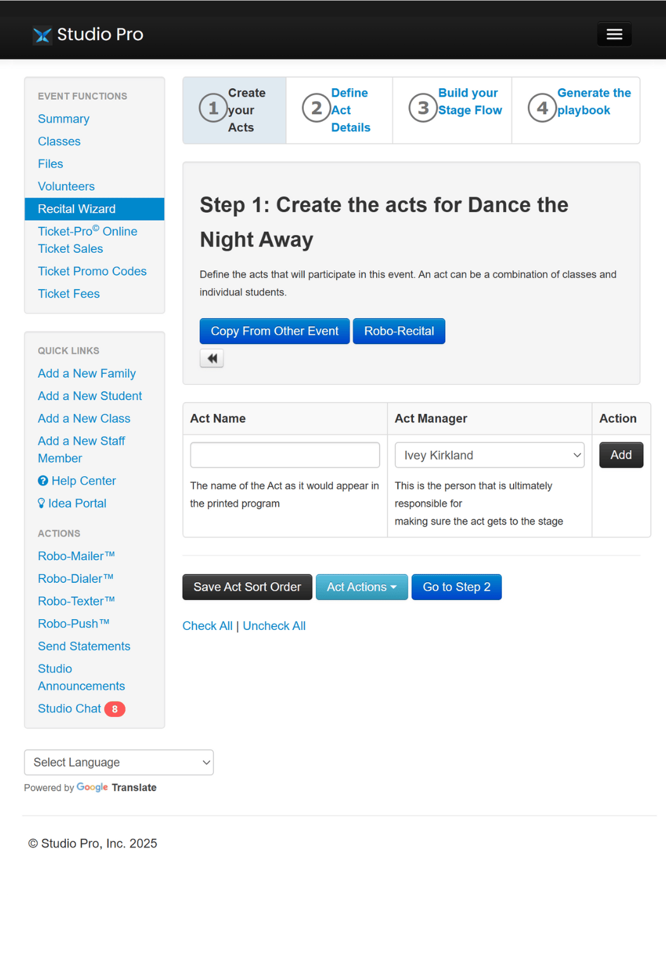666x962 pixels.
Task: Click the Studio Pro logo icon
Action: (x=42, y=35)
